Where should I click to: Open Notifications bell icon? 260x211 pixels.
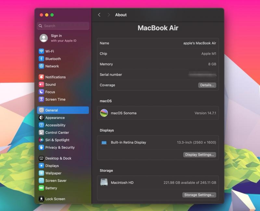(x=41, y=77)
